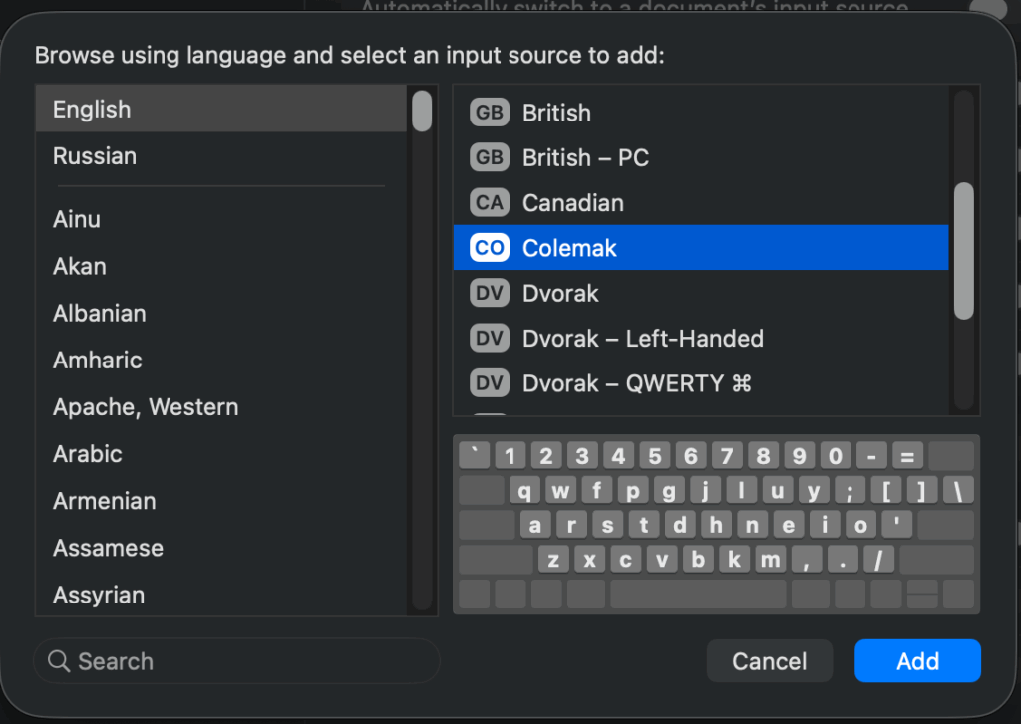Image resolution: width=1021 pixels, height=724 pixels.
Task: Click the GB icon next to British – PC
Action: [x=489, y=157]
